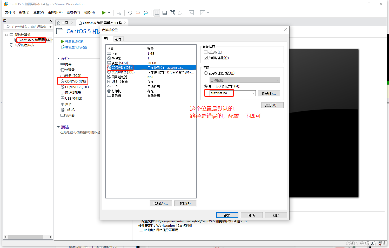
Task: Click the 开启此虚拟机 link
Action: pyautogui.click(x=74, y=42)
